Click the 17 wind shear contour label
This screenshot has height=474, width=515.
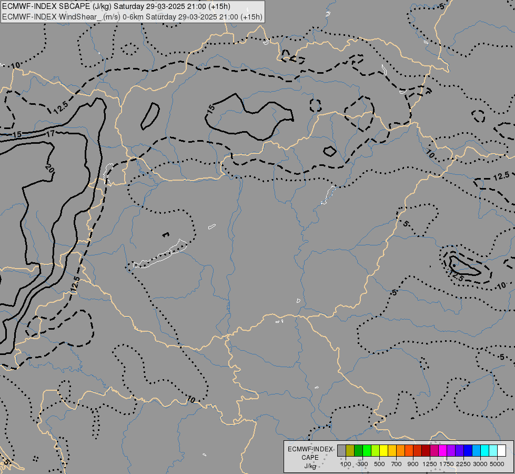pyautogui.click(x=51, y=134)
